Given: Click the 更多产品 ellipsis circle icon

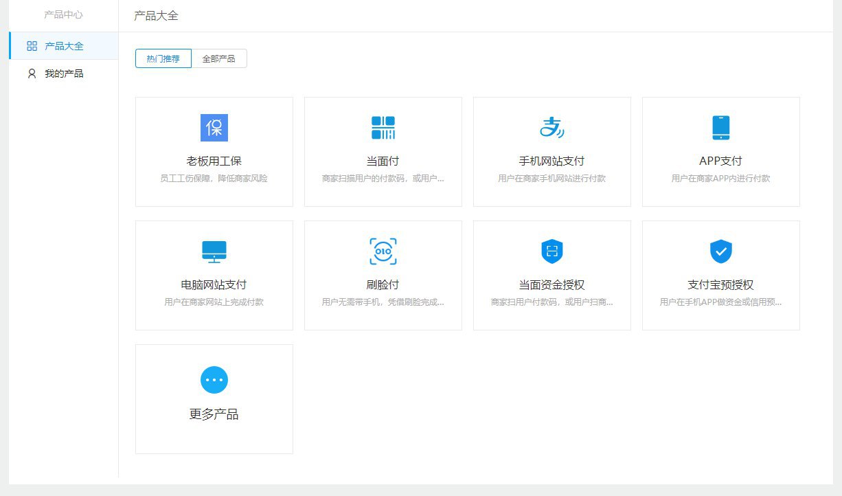Looking at the screenshot, I should pos(214,380).
